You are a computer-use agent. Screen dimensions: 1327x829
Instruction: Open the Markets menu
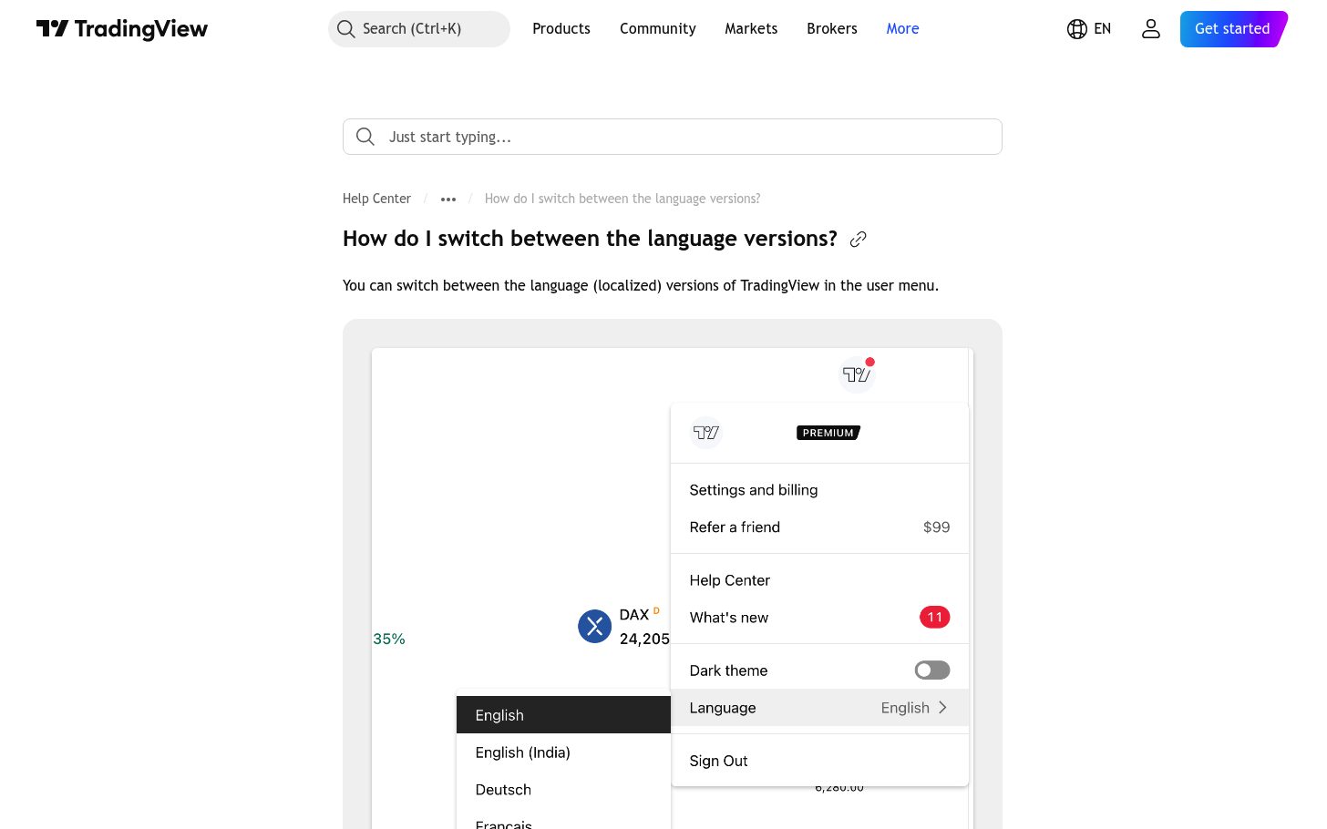point(751,29)
